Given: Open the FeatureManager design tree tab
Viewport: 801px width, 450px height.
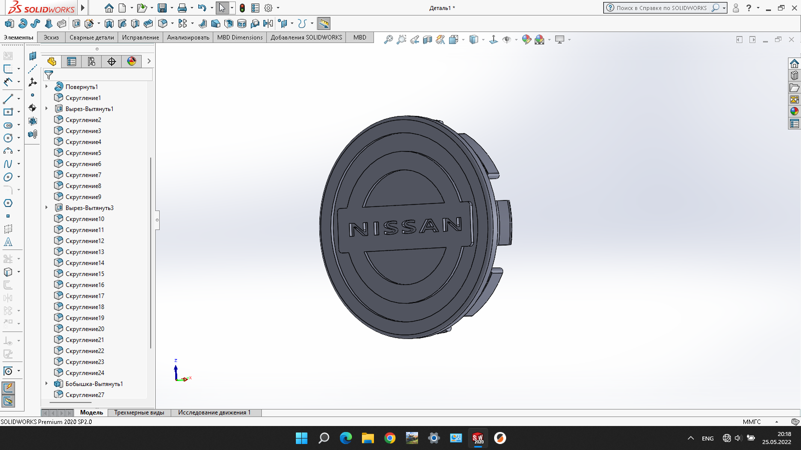Looking at the screenshot, I should [52, 61].
